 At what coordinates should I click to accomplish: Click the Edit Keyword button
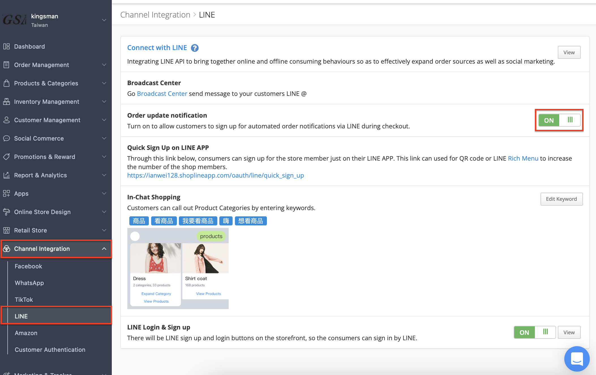(x=561, y=199)
